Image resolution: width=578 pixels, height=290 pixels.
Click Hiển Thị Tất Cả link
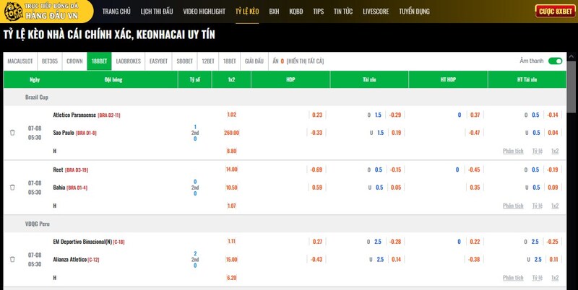pos(305,61)
